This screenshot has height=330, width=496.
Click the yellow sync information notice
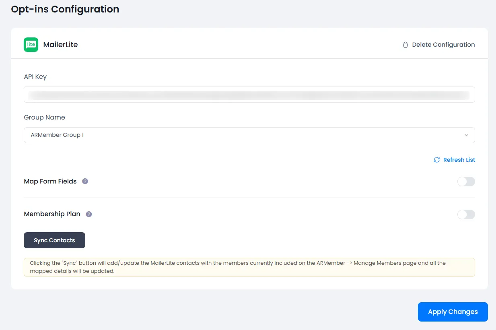tap(249, 267)
